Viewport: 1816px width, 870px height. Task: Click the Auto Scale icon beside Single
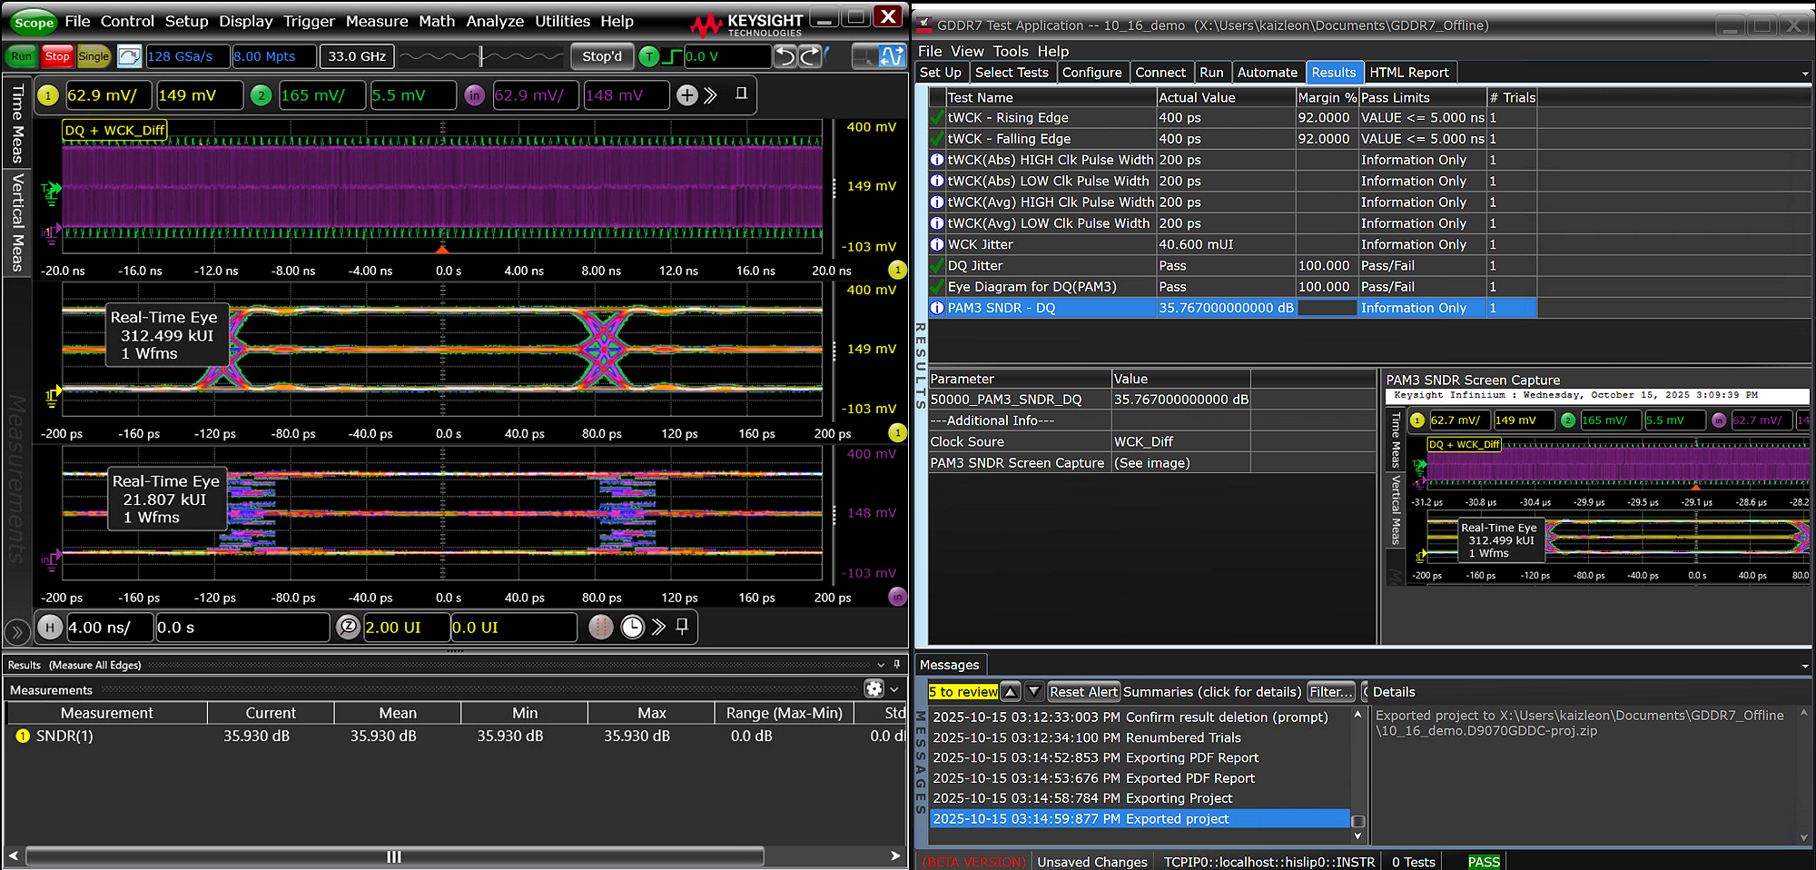(130, 56)
